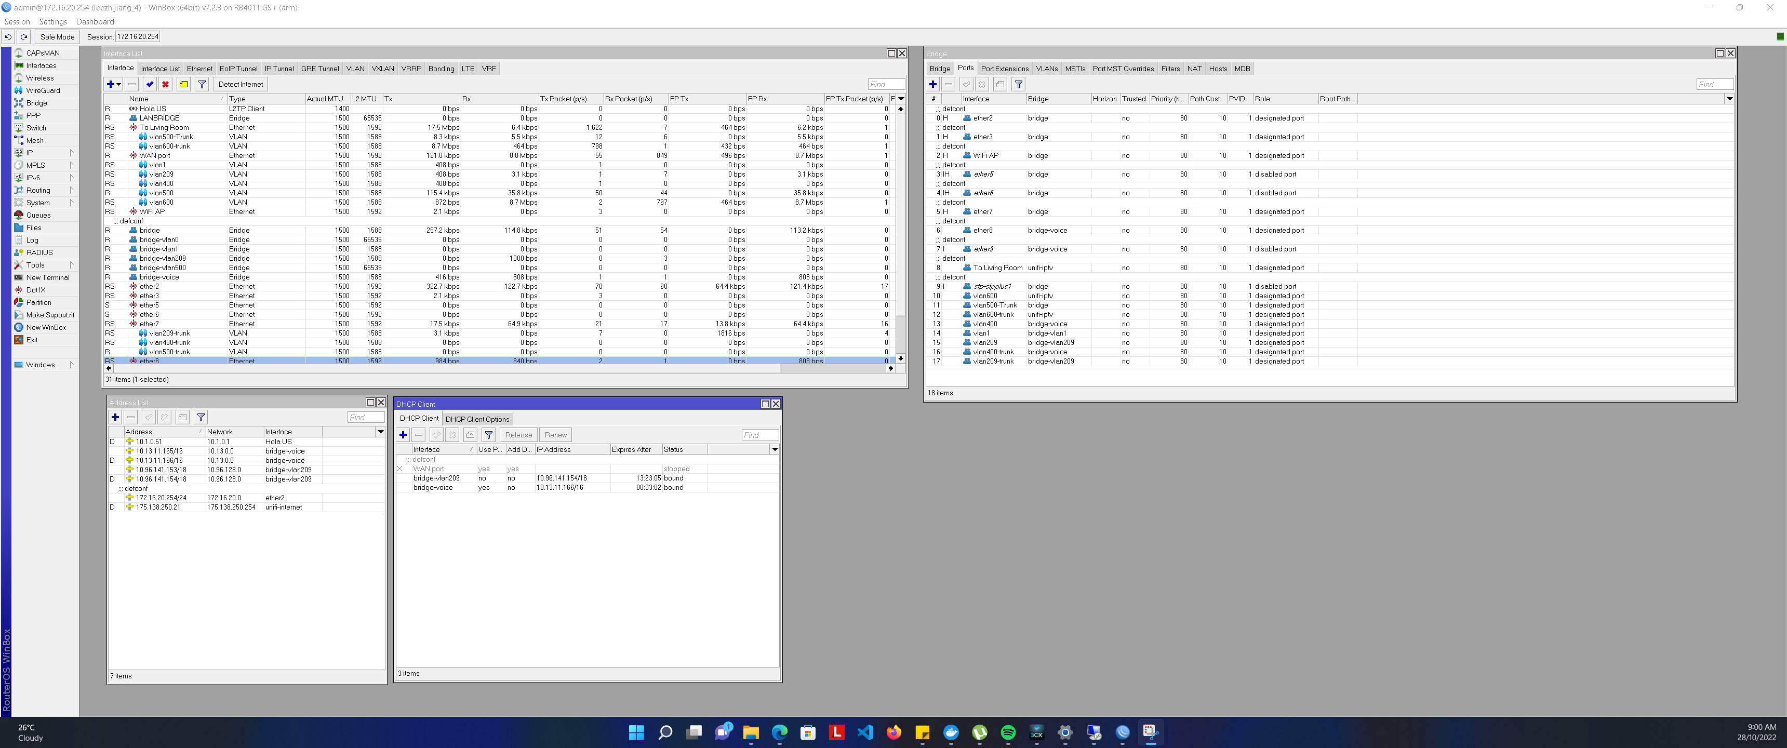Switch to the Ethernet tab in Interface List
Screen dimensions: 1787x748
[200, 69]
